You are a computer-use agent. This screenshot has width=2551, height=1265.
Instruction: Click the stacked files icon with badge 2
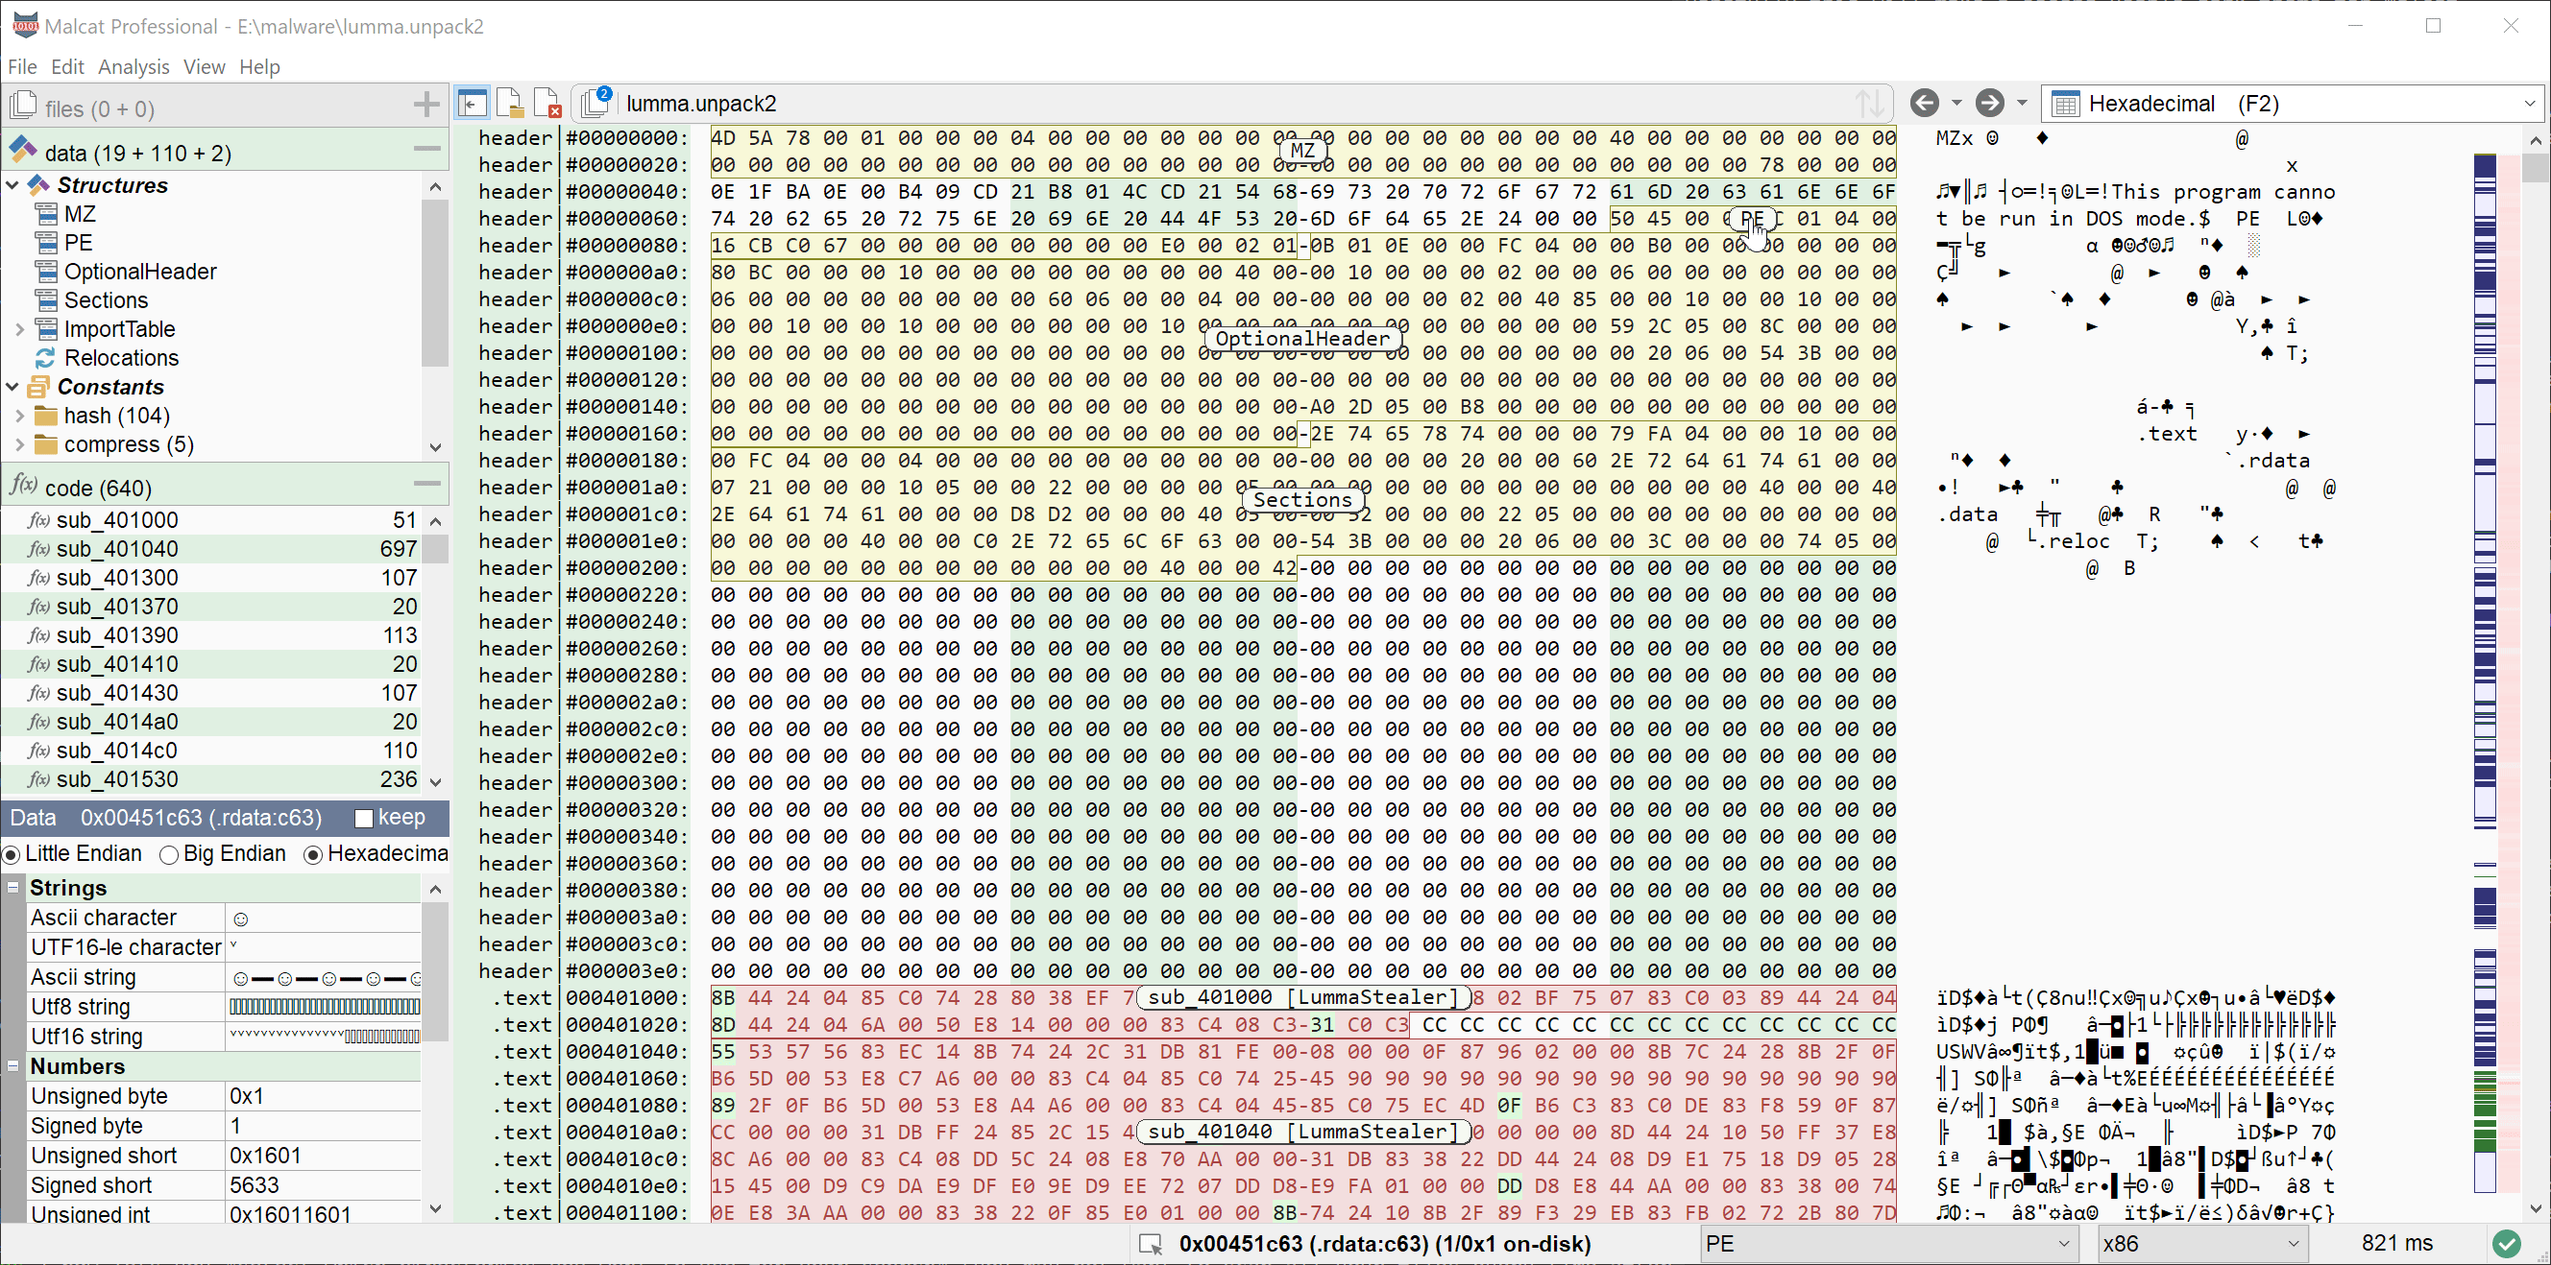click(x=595, y=102)
